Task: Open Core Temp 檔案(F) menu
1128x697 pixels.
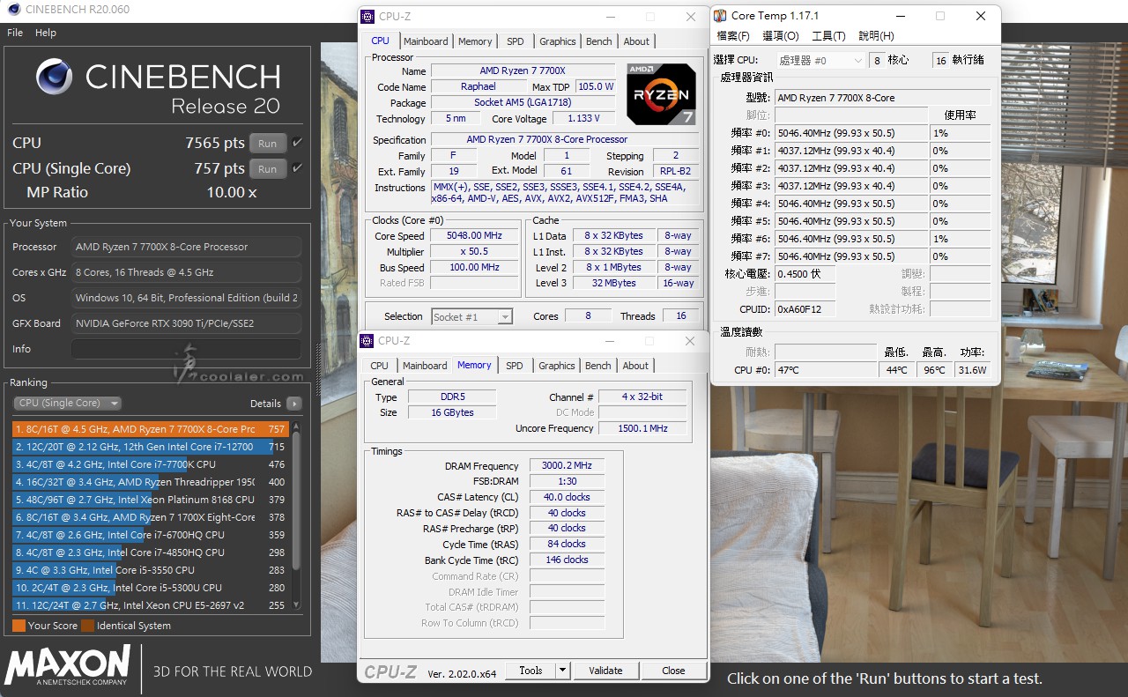Action: coord(733,36)
